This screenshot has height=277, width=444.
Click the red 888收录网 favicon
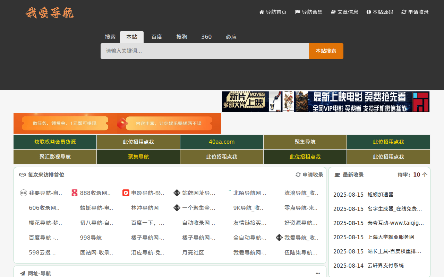tap(75, 193)
